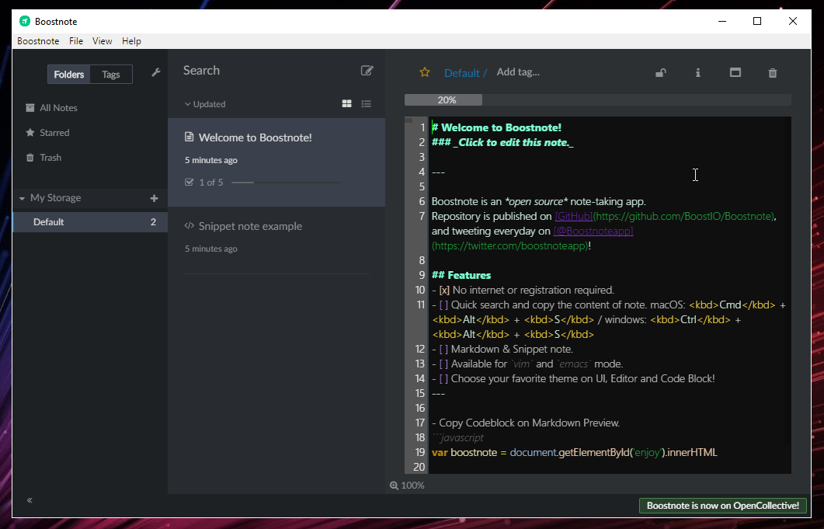Click the checkbox icon beside 1 of 5
Image resolution: width=824 pixels, height=529 pixels.
click(189, 182)
